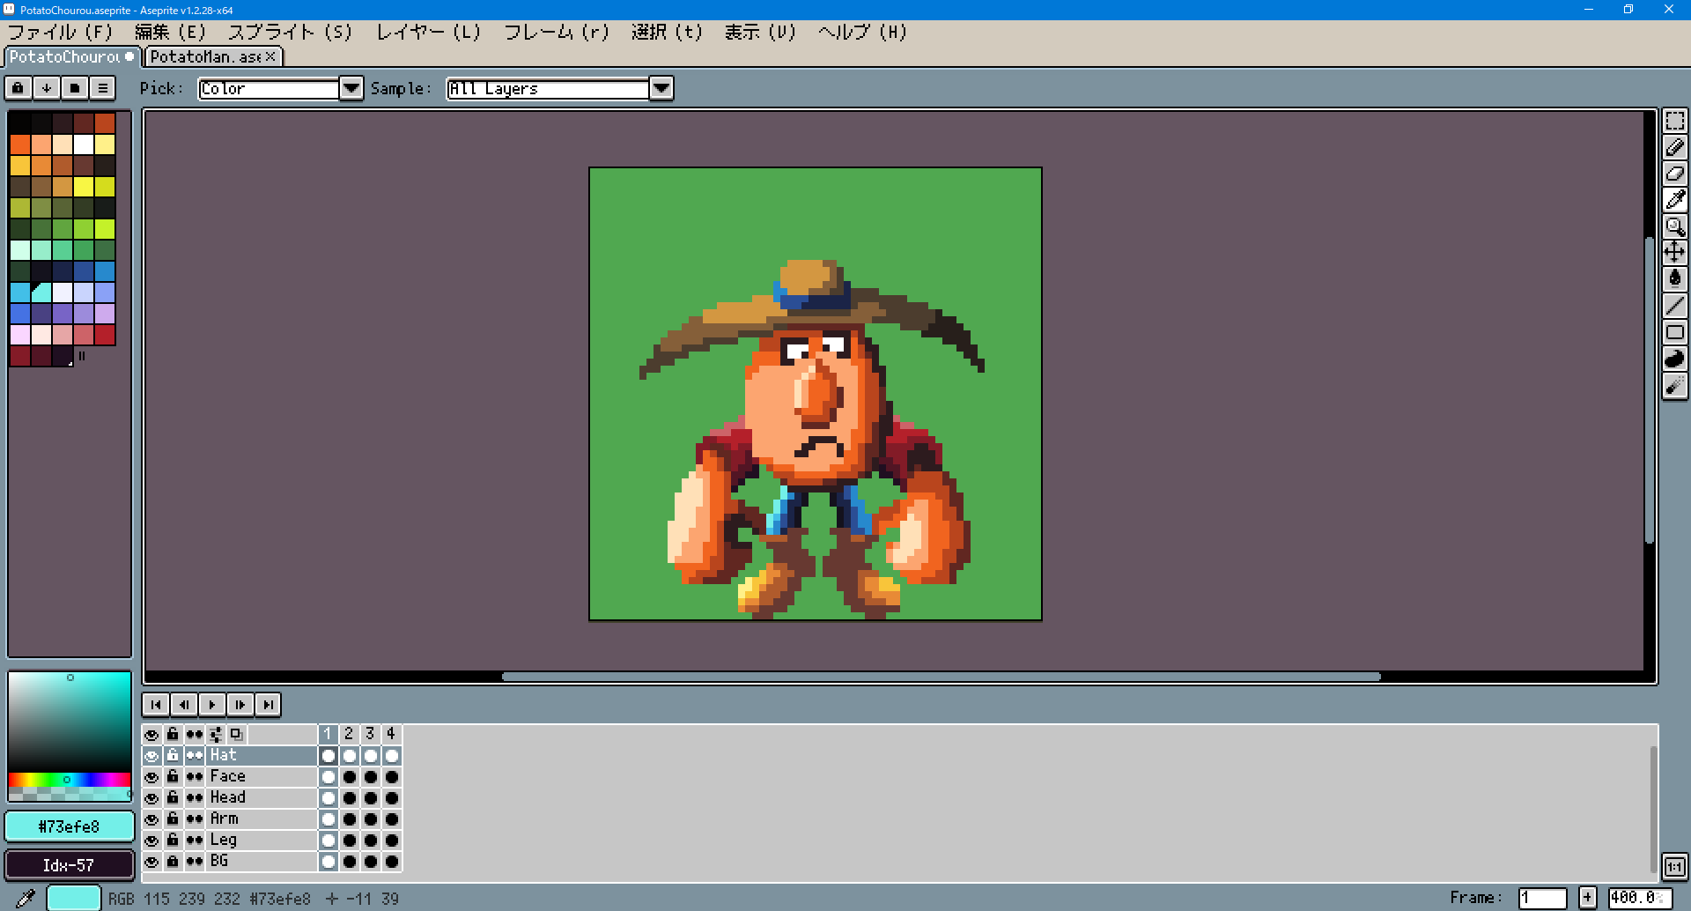The image size is (1691, 911).
Task: Select the Paint Bucket tool
Action: coord(1674,279)
